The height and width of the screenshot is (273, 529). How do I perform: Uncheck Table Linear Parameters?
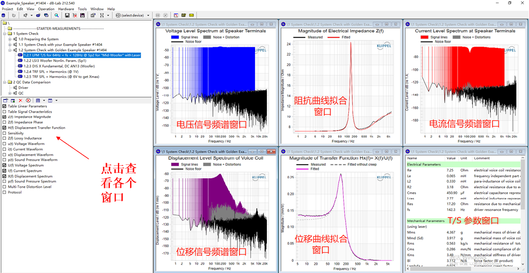click(4, 106)
